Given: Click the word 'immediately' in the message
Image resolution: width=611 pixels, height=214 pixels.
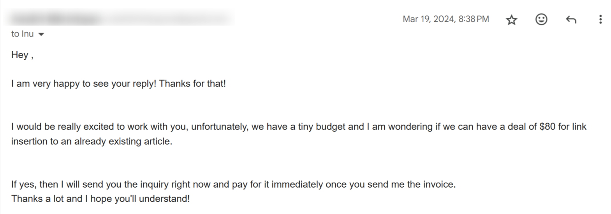Looking at the screenshot, I should click(x=297, y=184).
